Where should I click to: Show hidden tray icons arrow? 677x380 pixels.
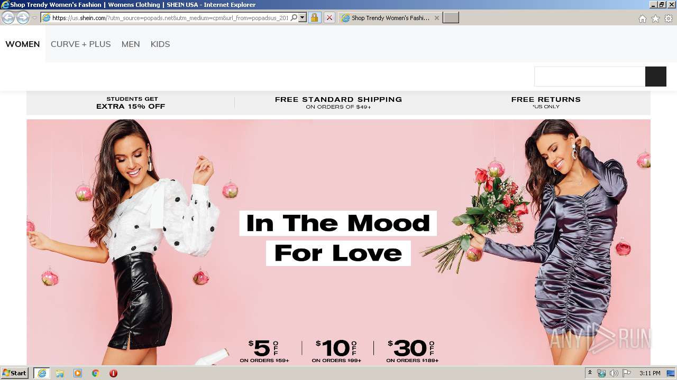[x=590, y=373]
